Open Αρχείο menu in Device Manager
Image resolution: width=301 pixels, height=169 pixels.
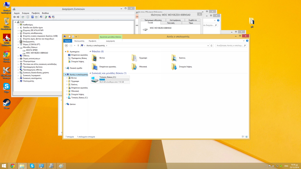click(x=17, y=13)
